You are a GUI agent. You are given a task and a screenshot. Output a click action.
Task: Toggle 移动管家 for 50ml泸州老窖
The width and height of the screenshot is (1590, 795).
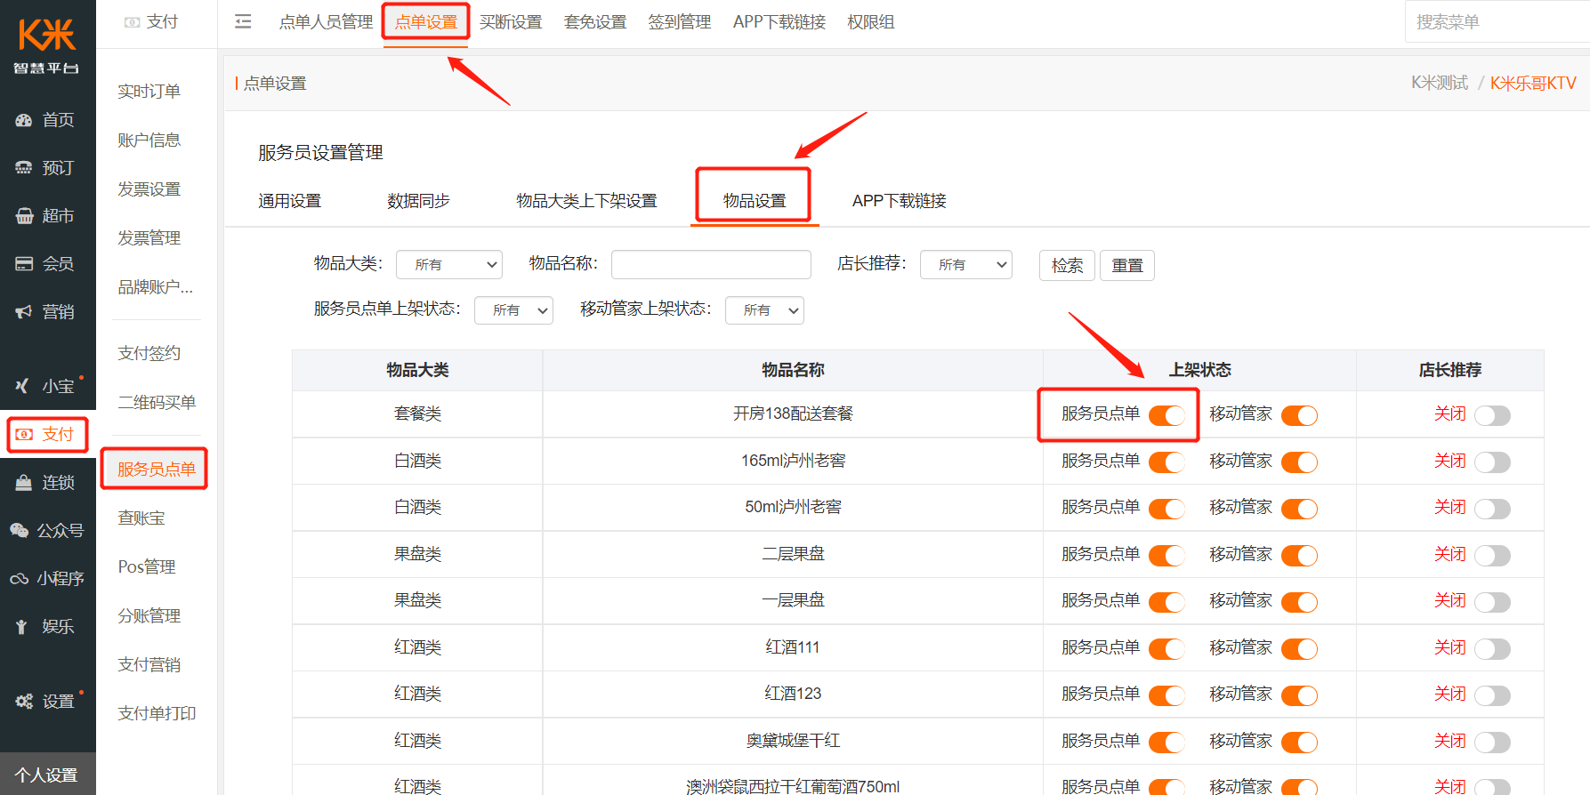click(x=1299, y=509)
